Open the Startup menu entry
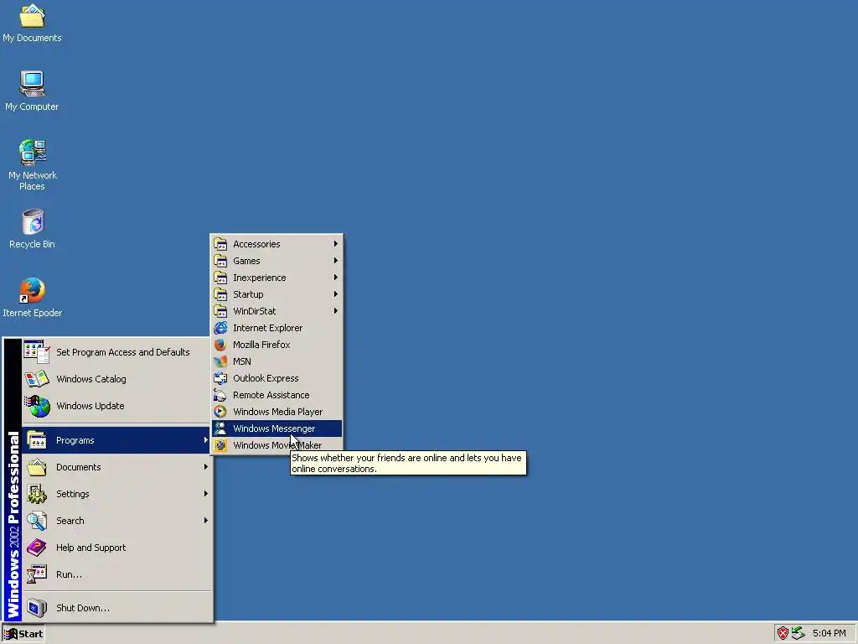Screen dimensions: 858x644 (277, 294)
